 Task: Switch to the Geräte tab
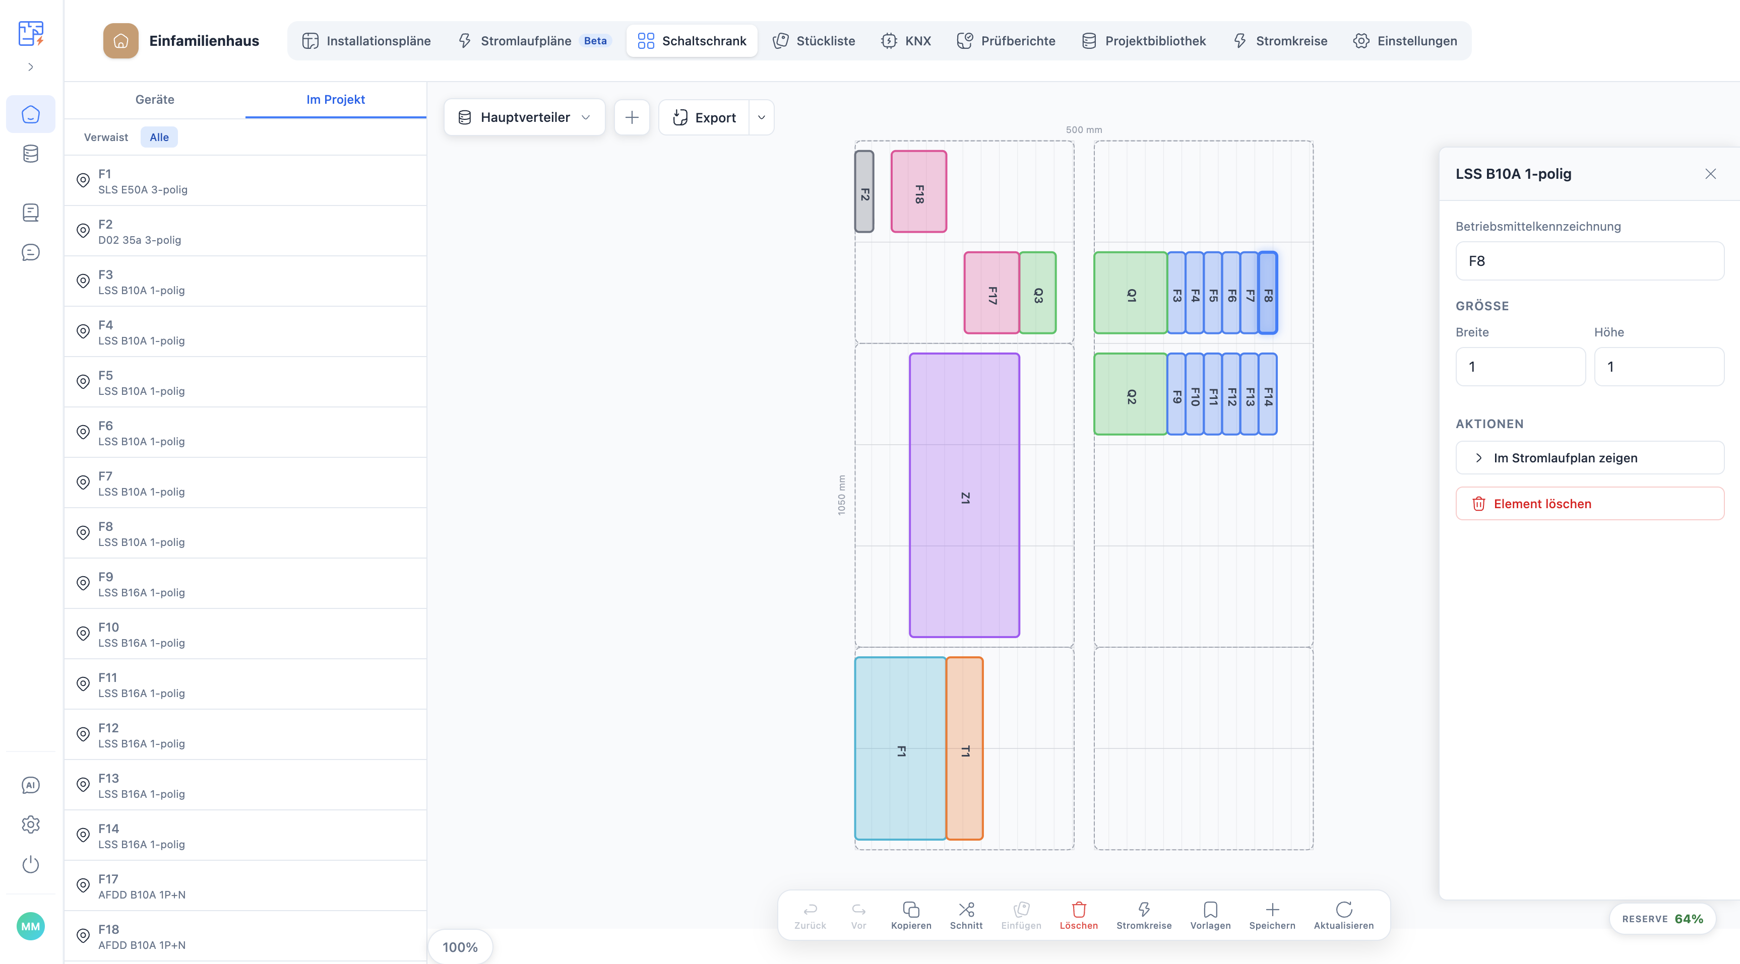click(x=155, y=99)
